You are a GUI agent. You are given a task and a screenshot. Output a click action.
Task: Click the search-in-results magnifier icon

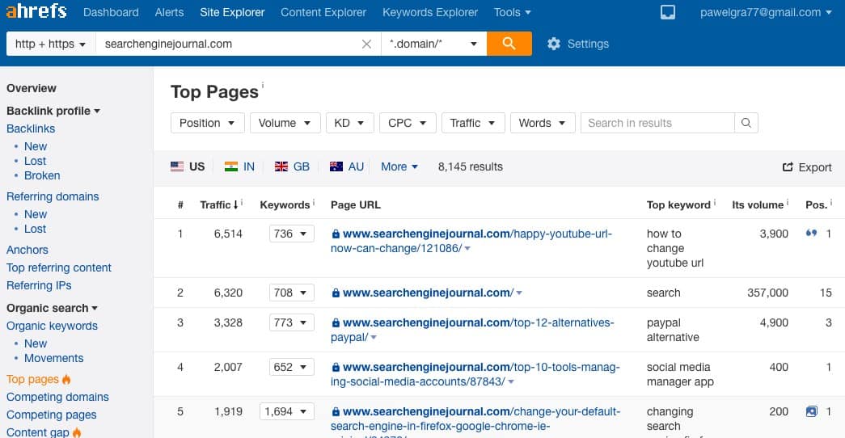coord(746,123)
